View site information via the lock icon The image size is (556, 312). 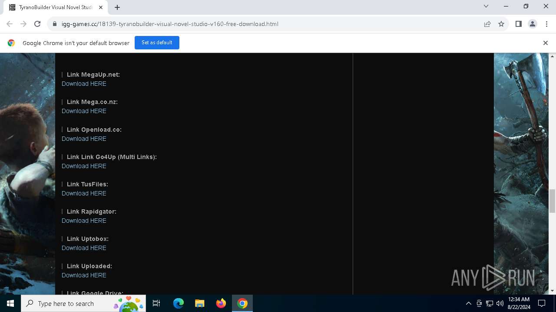point(55,24)
